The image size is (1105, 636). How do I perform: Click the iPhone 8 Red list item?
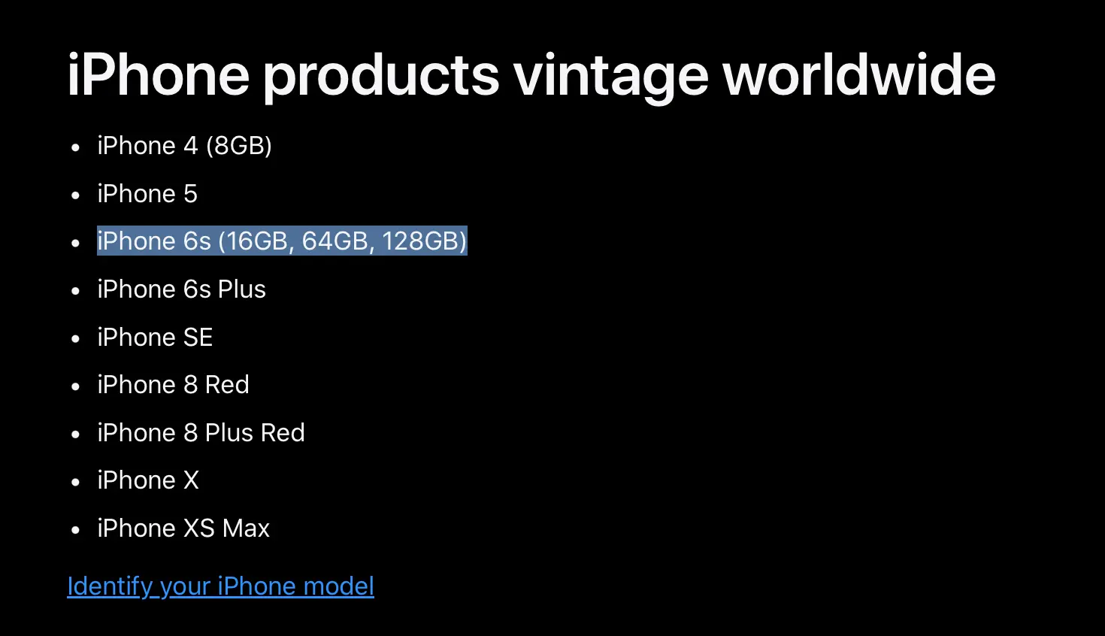(173, 385)
